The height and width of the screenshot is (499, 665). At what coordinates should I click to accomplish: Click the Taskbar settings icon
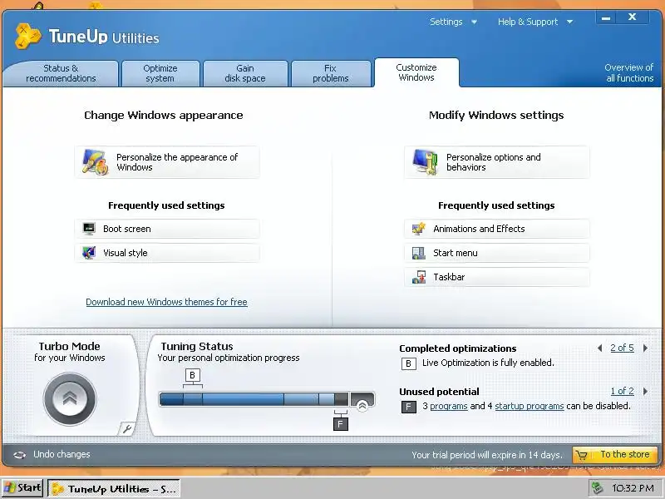coord(419,277)
